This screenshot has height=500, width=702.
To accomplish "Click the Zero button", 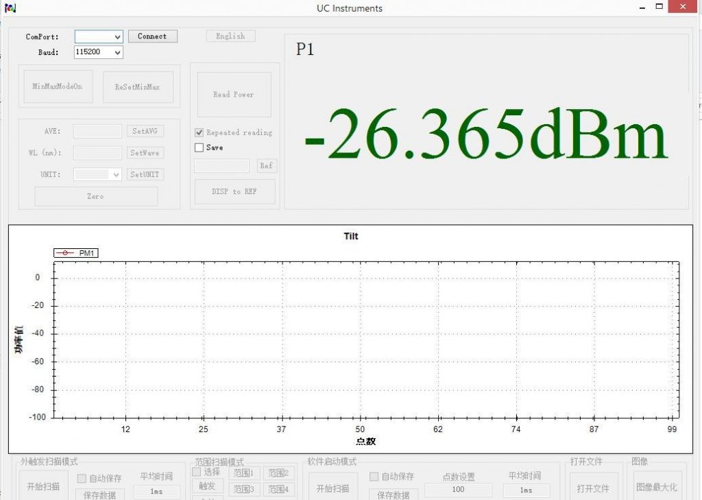I will (x=96, y=196).
